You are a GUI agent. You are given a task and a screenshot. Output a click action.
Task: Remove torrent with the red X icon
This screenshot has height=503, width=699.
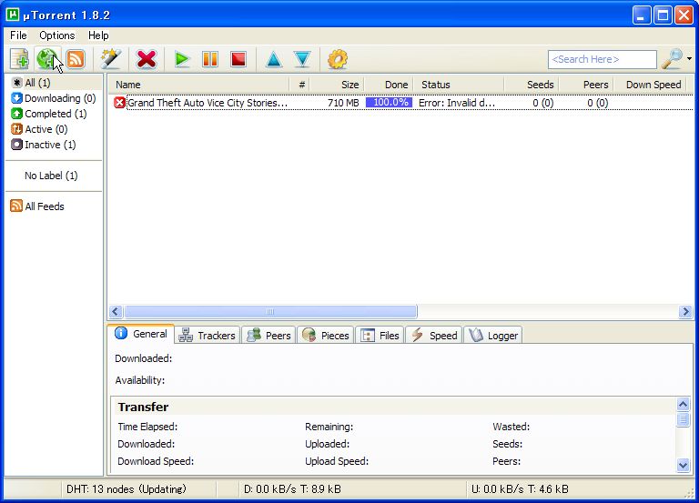point(147,59)
